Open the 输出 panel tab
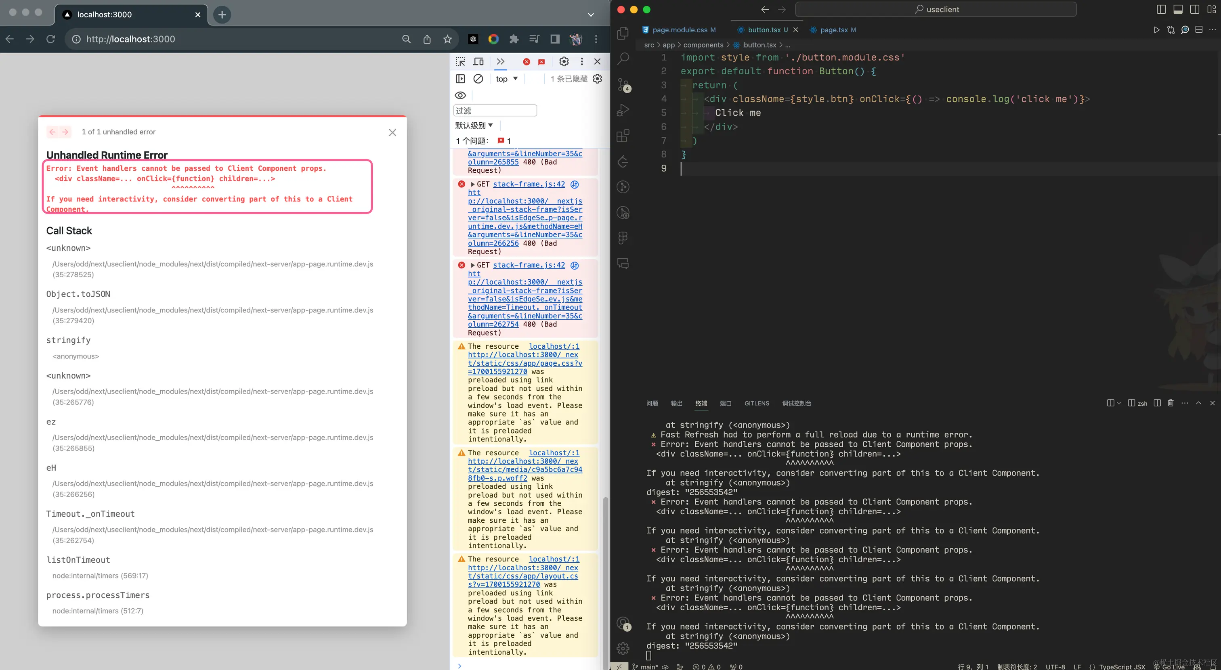 (676, 403)
